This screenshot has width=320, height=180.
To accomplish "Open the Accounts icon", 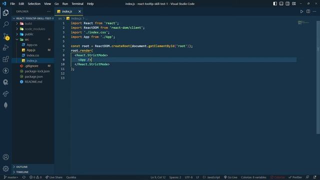I will click(5, 157).
